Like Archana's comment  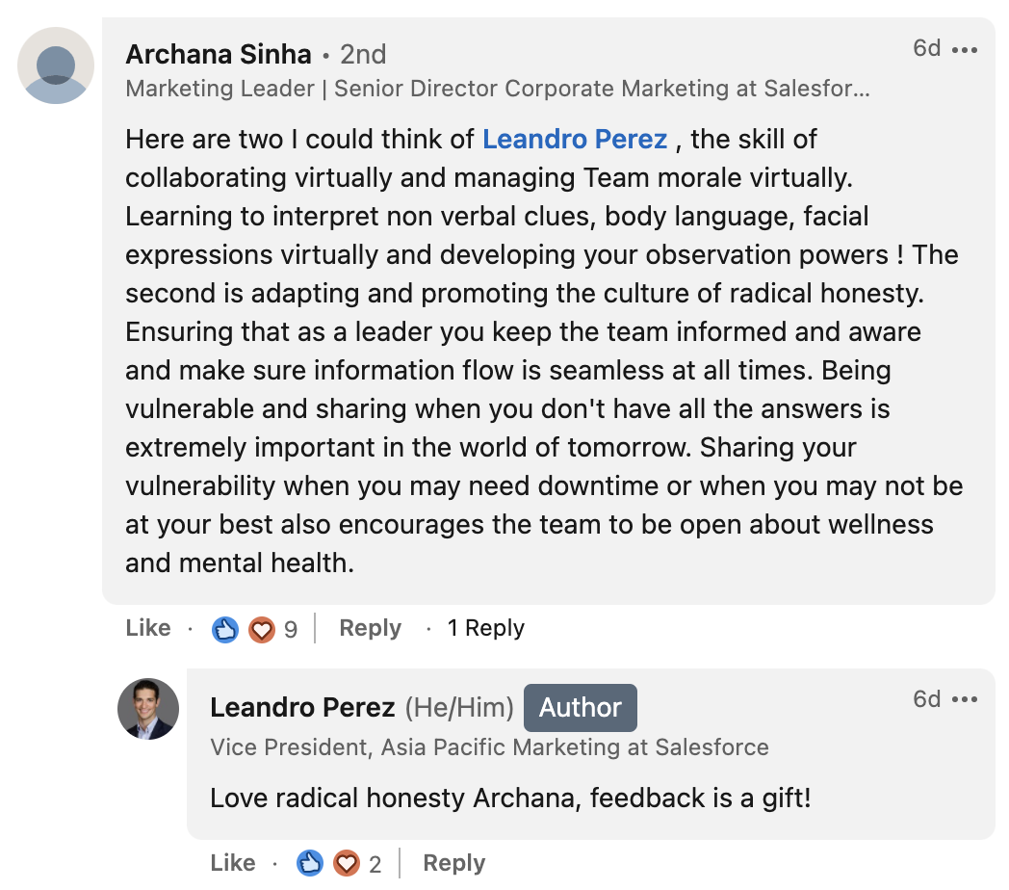pos(146,627)
